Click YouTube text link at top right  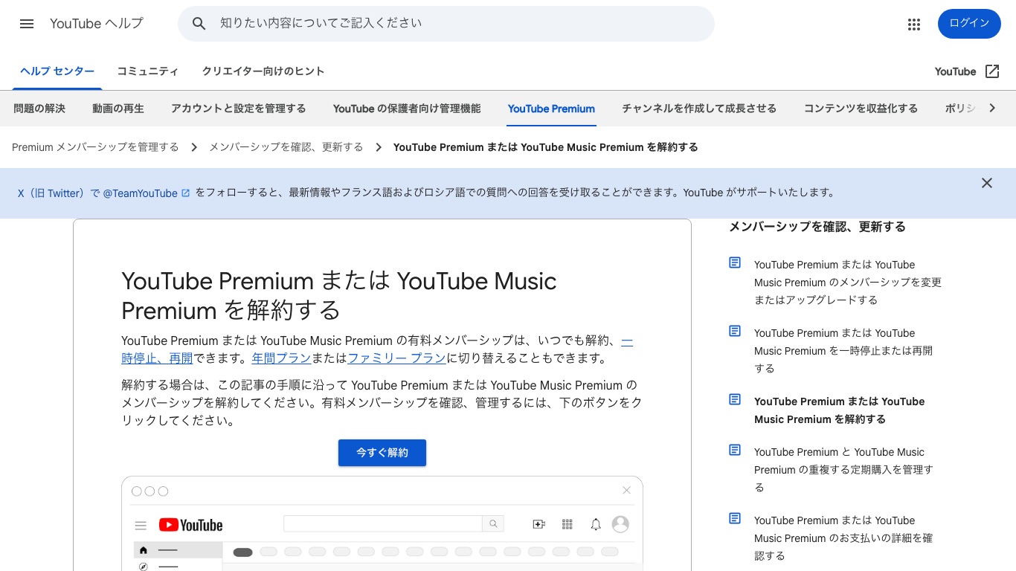[955, 71]
